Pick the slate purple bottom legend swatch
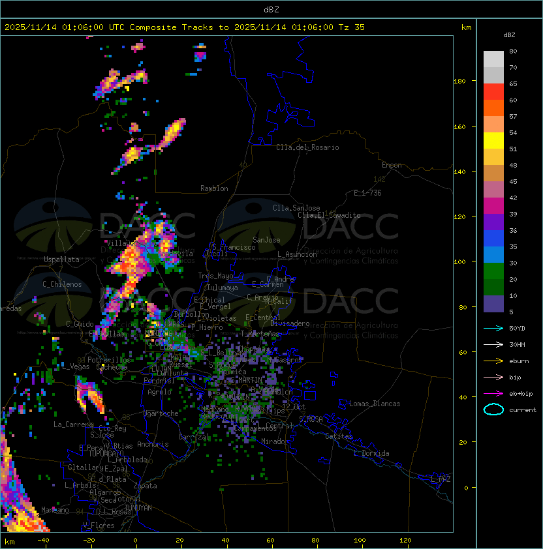This screenshot has height=549, width=543. point(493,304)
